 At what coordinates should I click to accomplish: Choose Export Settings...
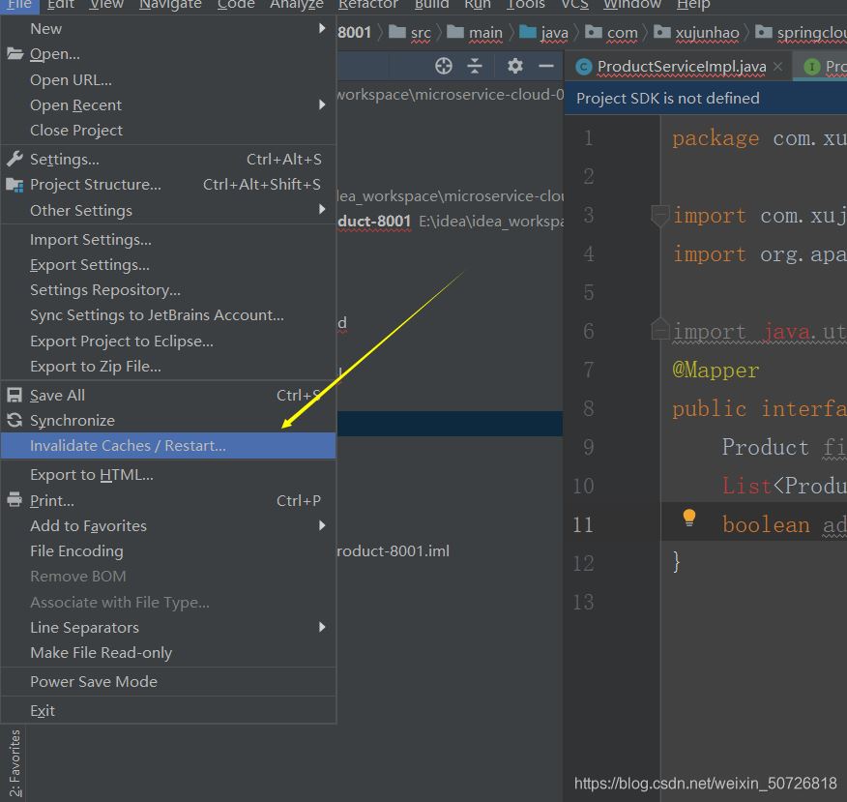(x=168, y=265)
